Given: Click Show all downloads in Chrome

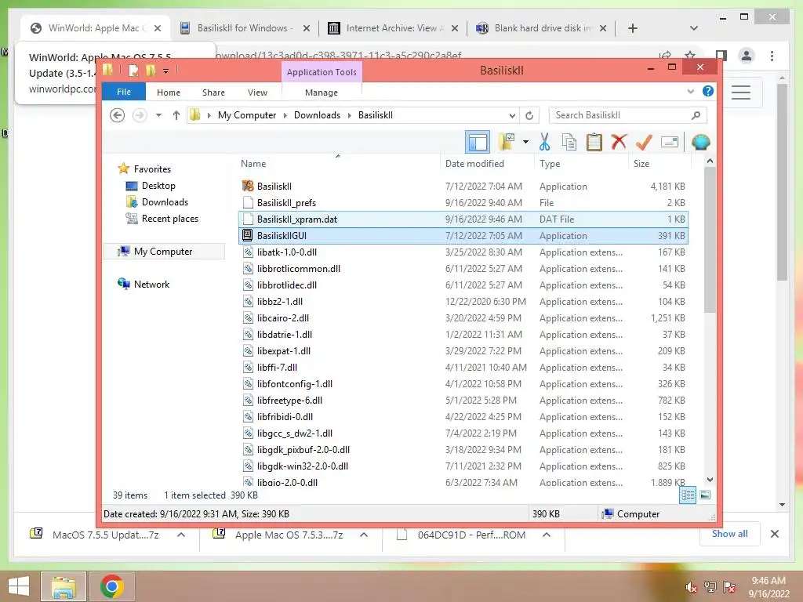Looking at the screenshot, I should click(x=730, y=534).
